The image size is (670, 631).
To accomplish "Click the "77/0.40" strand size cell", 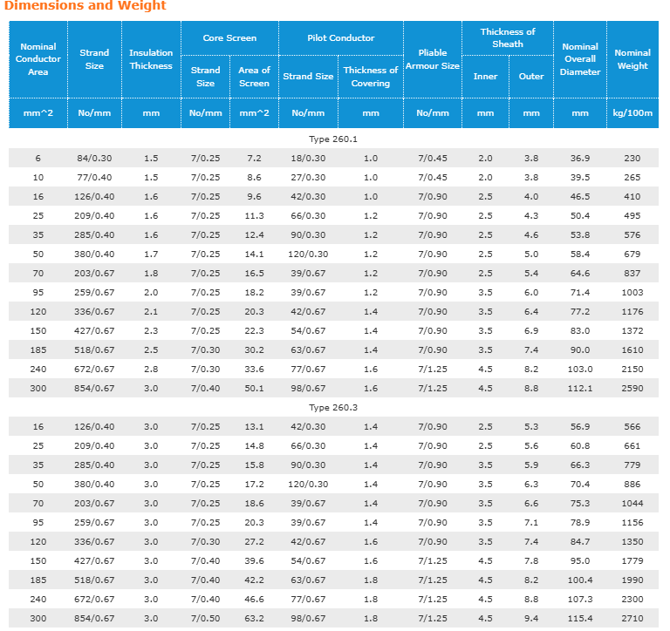I will click(94, 178).
